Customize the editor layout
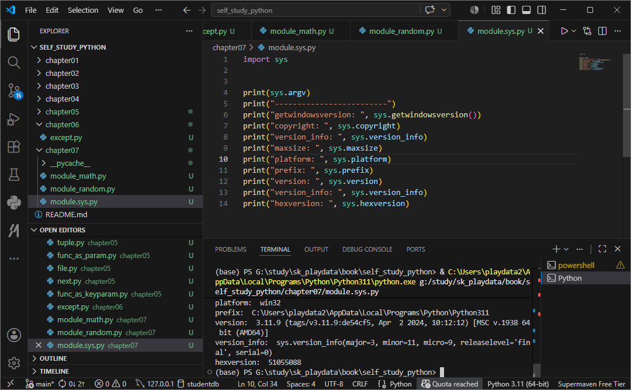631x390 pixels. (x=496, y=10)
